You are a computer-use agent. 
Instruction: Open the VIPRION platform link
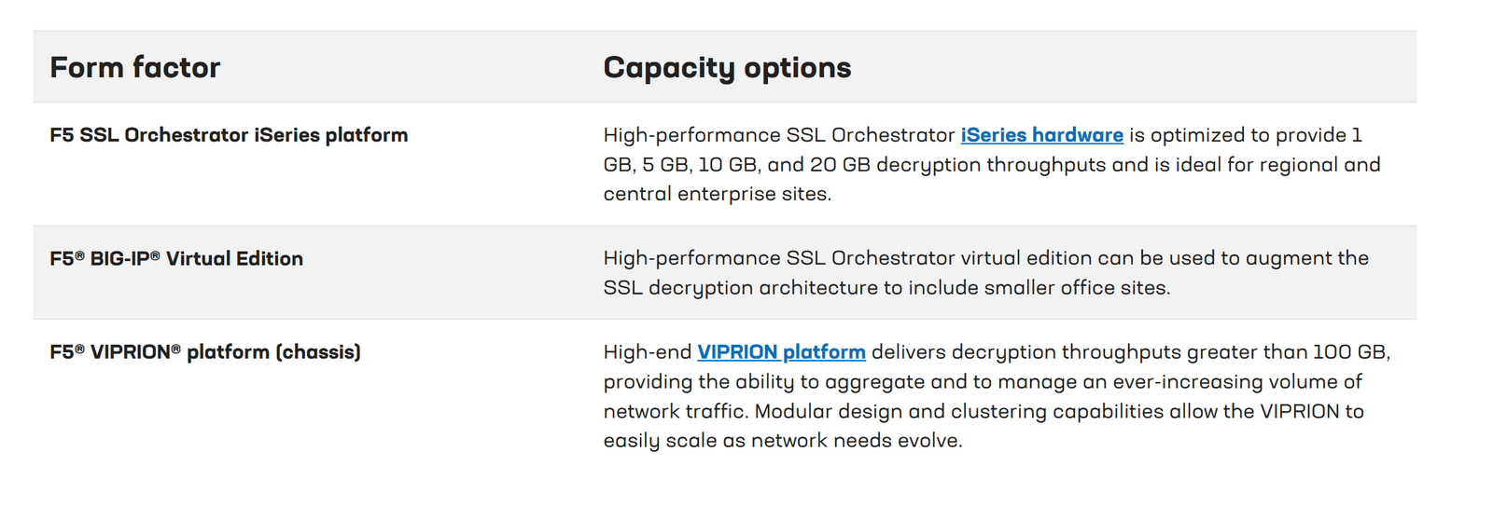[x=781, y=352]
